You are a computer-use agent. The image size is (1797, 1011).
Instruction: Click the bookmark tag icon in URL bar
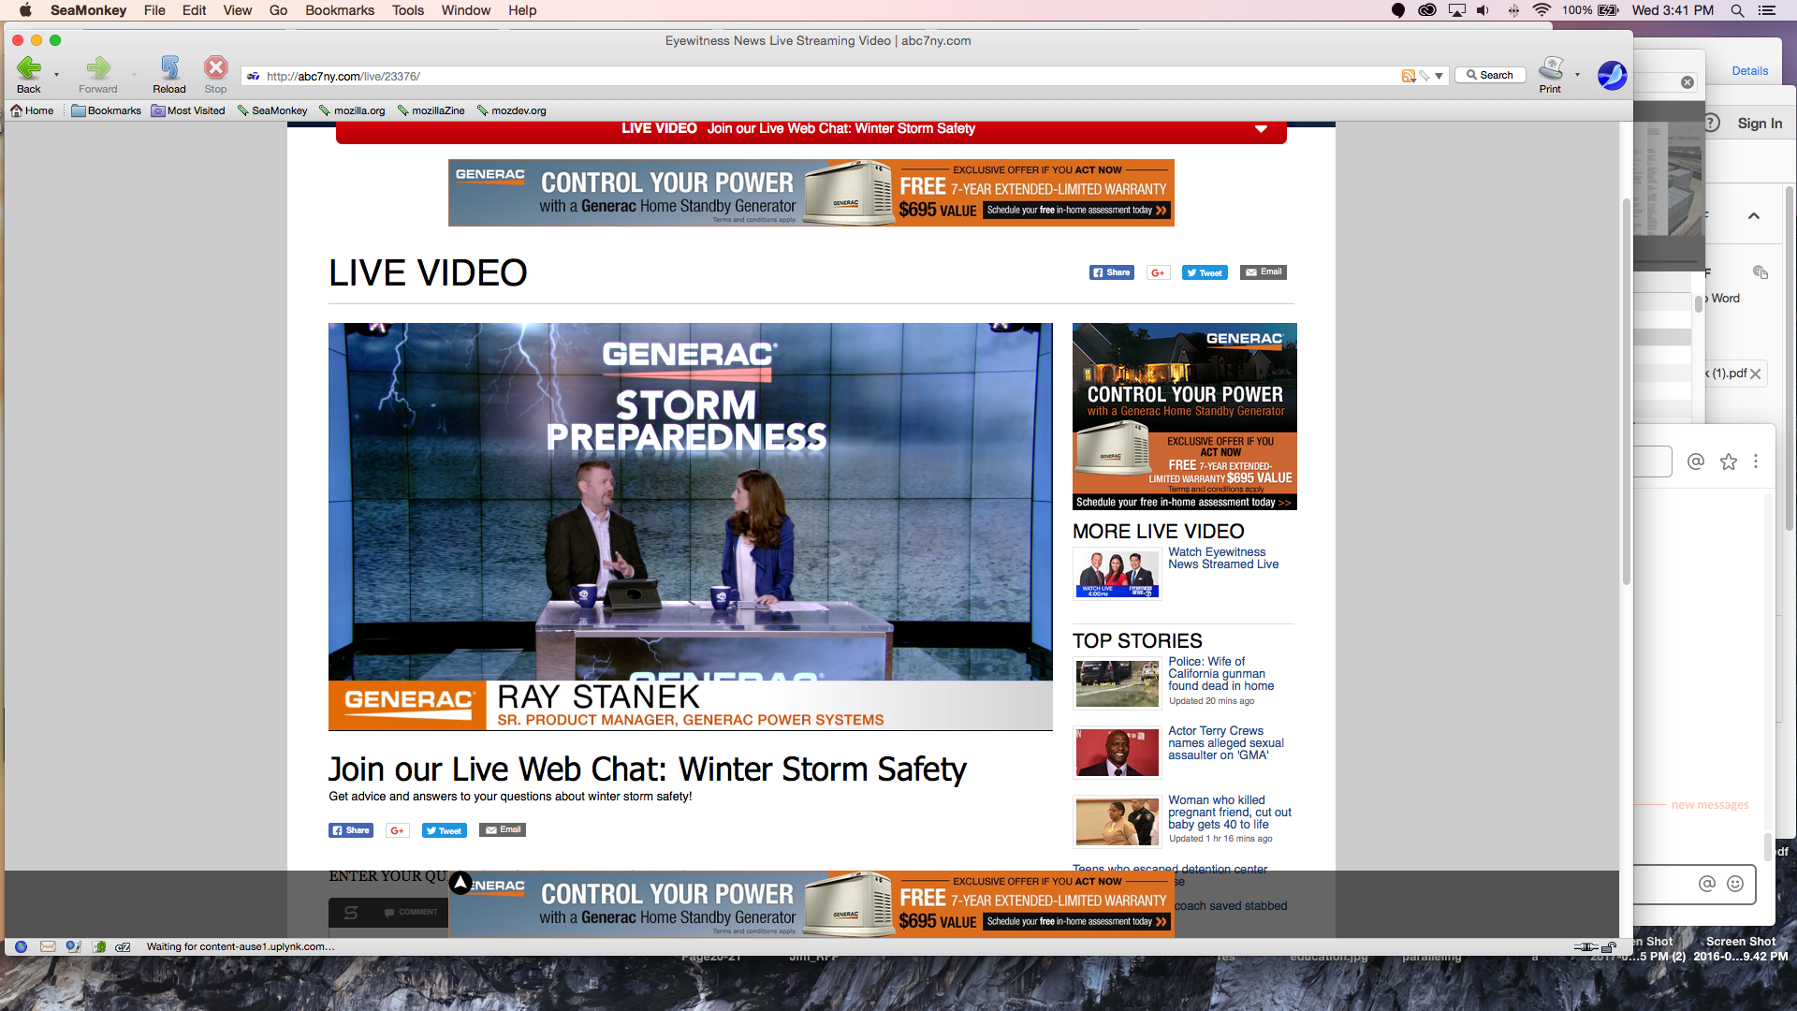1424,76
